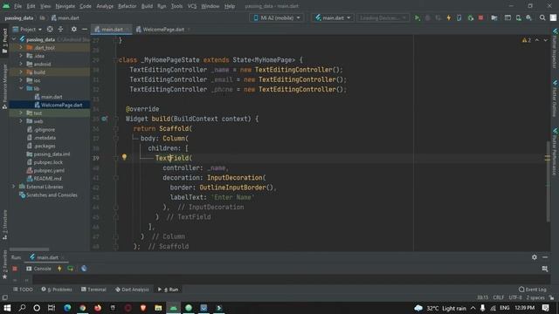The image size is (559, 314).
Task: Click the Flutter hot reload lightning icon in top toolbar
Action: [x=448, y=17]
